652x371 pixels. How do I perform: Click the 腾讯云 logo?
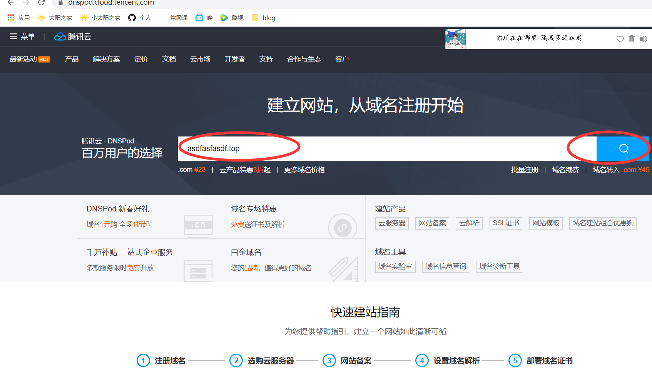coord(73,37)
